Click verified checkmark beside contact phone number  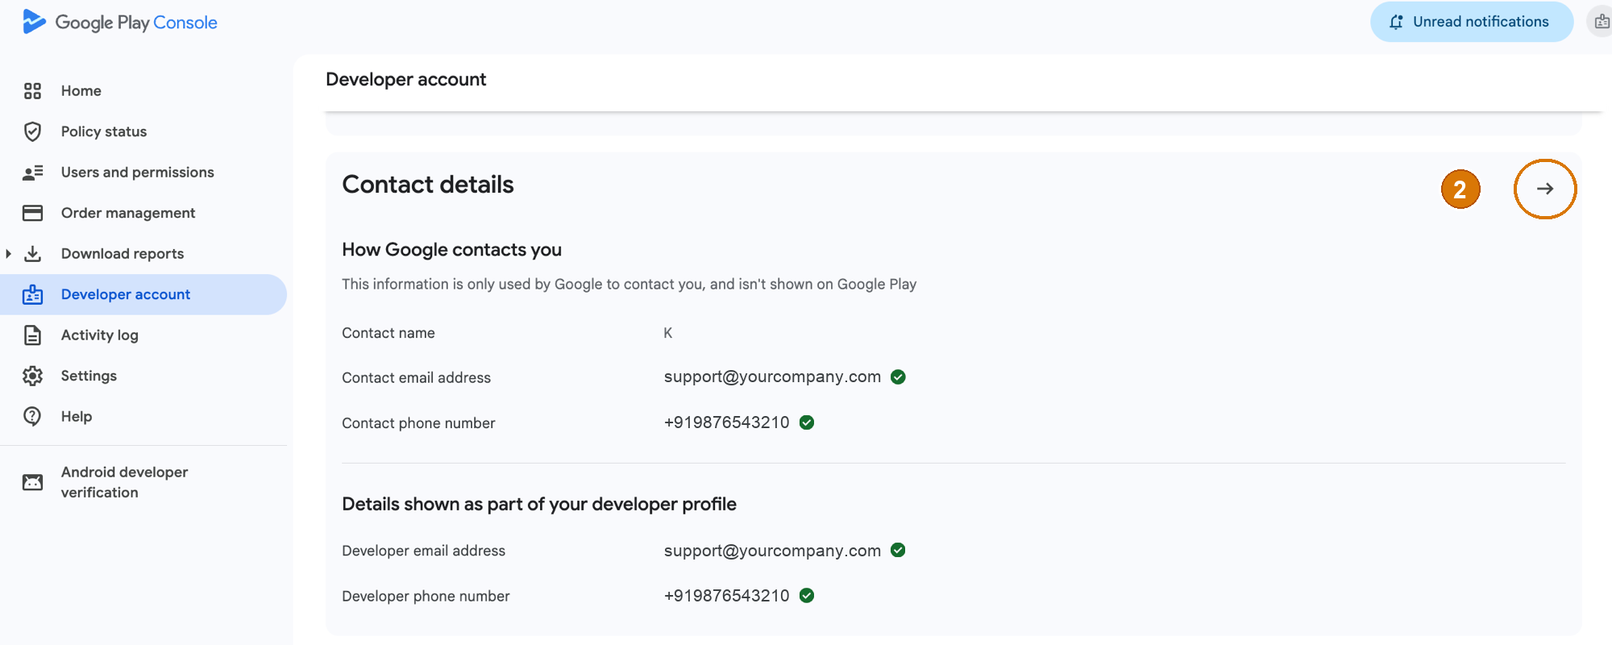pos(807,422)
